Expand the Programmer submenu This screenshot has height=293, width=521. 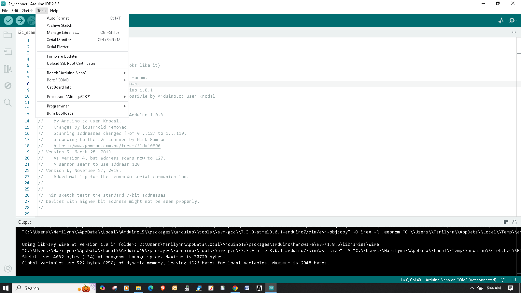(x=82, y=106)
